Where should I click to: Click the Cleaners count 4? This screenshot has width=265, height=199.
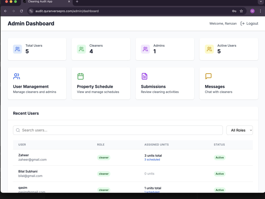coord(91,51)
